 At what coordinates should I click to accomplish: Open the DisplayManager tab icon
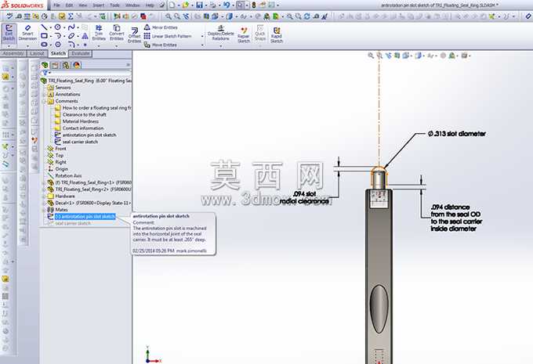click(77, 65)
